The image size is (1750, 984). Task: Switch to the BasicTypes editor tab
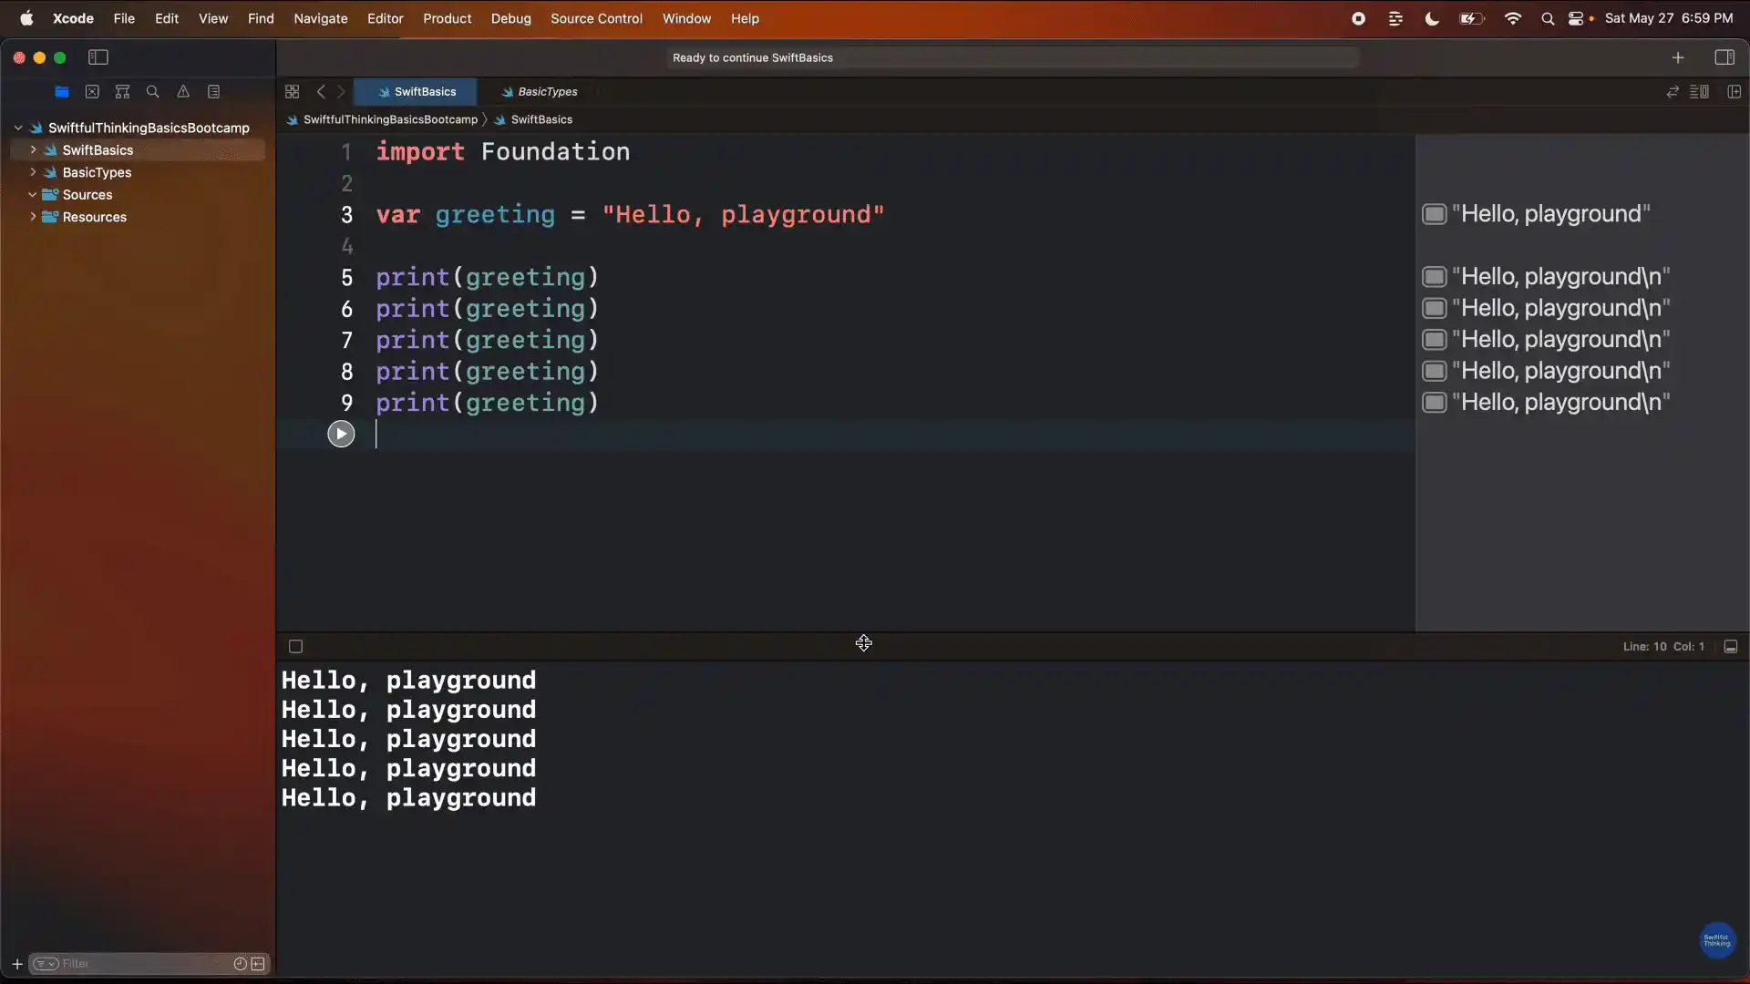tap(539, 92)
